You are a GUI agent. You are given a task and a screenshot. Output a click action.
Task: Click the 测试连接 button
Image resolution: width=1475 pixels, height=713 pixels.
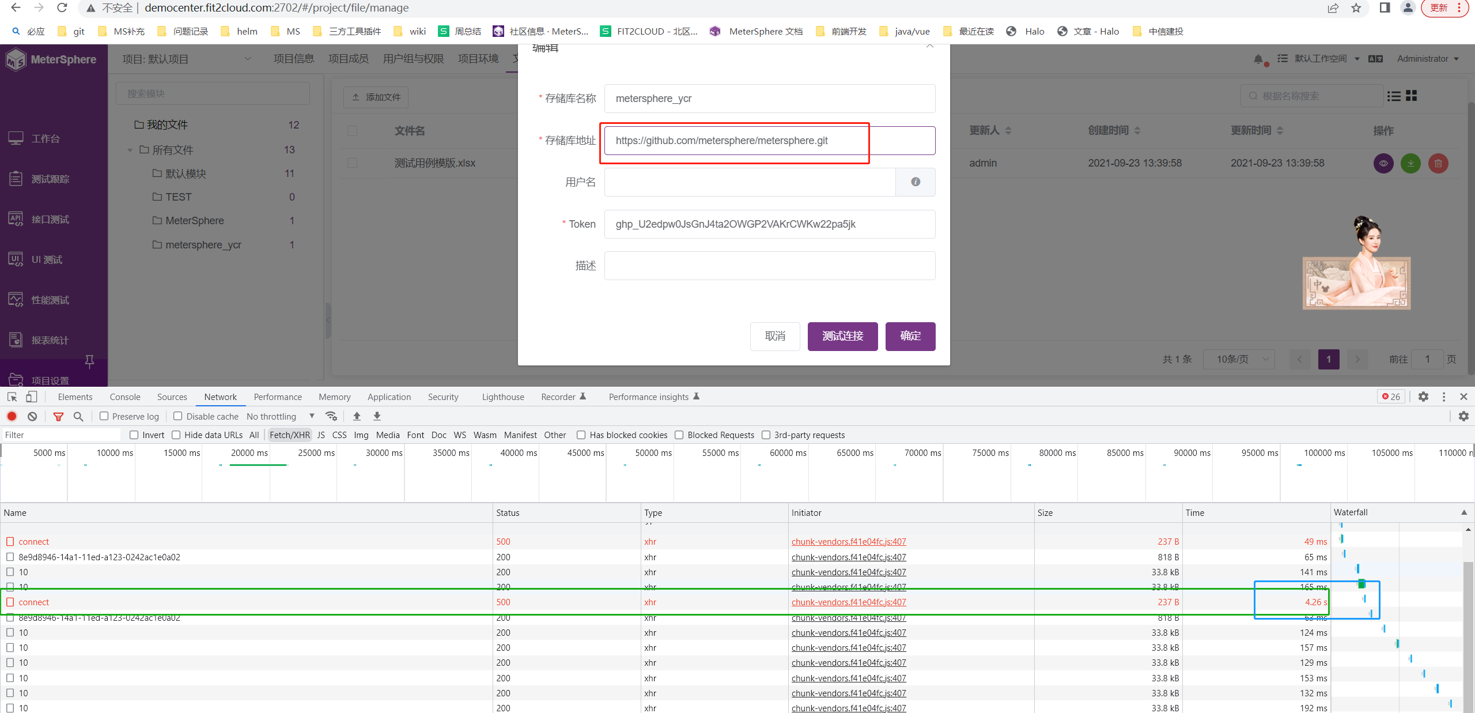[842, 336]
